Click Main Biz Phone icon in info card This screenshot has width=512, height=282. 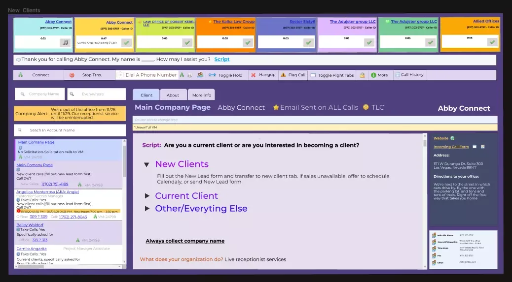pos(434,235)
